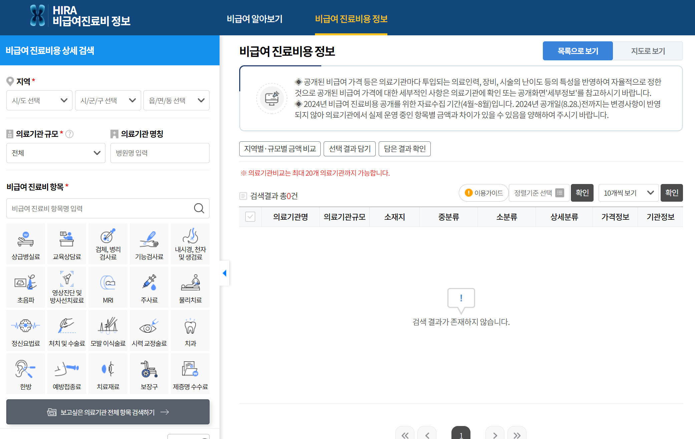Click the 병원명 입력 input field
The image size is (695, 439).
(x=160, y=153)
